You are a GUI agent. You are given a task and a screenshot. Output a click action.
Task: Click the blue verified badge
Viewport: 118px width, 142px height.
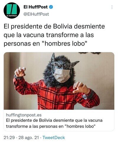click(51, 7)
